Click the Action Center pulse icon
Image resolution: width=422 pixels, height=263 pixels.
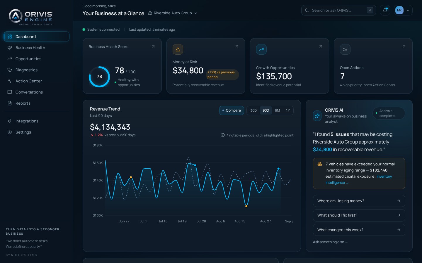pos(10,81)
